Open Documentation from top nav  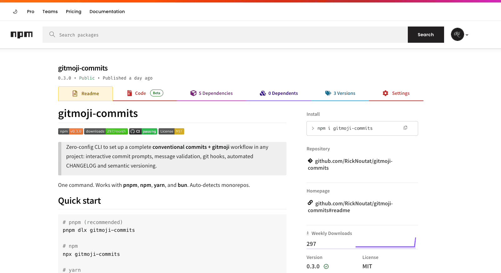point(107,12)
